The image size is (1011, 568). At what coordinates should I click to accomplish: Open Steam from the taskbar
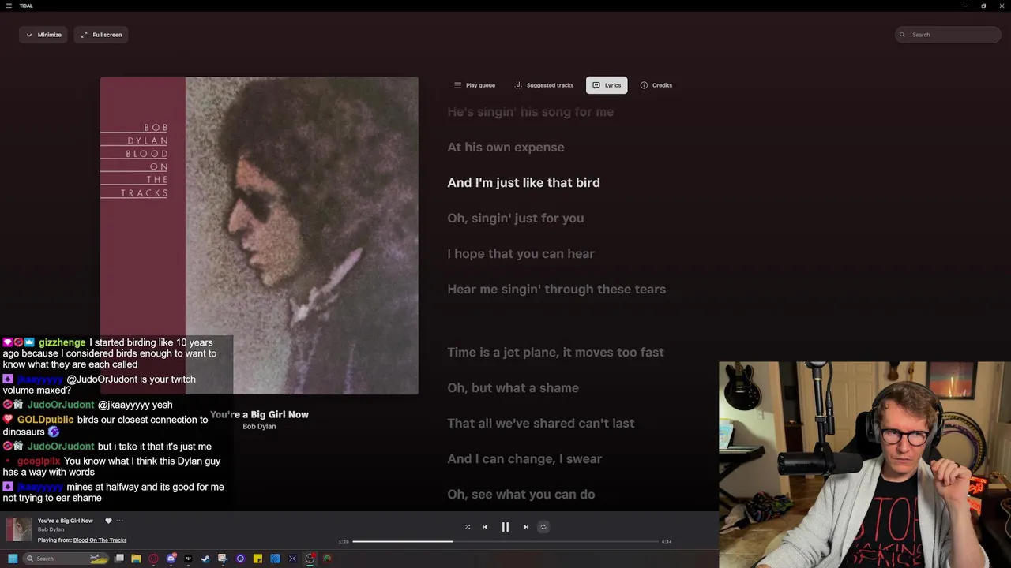click(205, 559)
